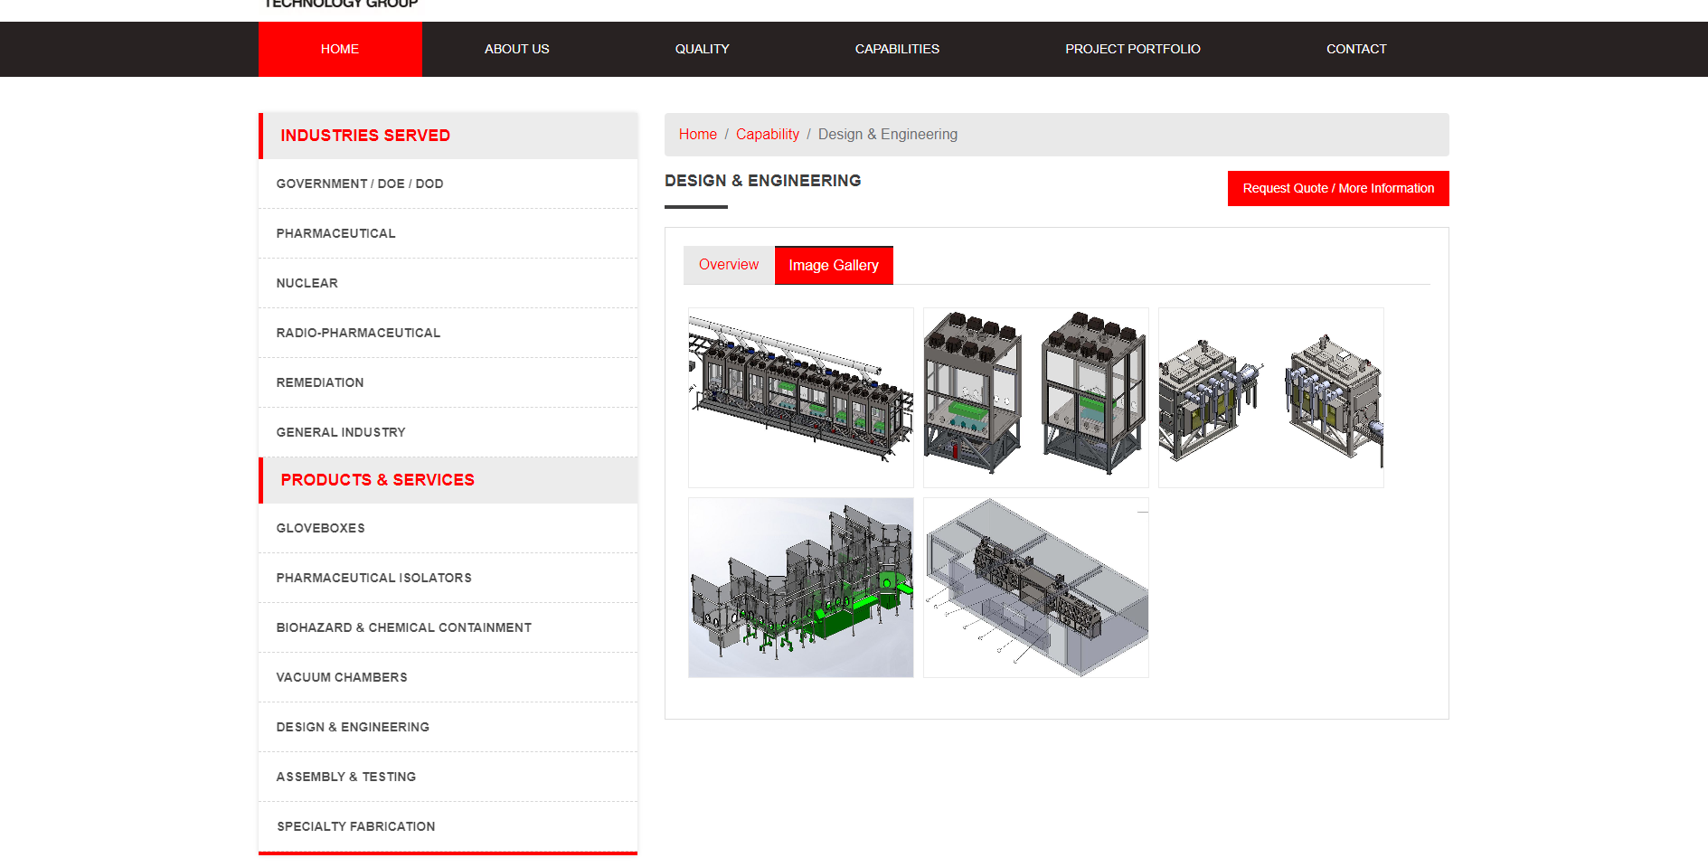The width and height of the screenshot is (1708, 867).
Task: Navigate to the HOME menu item
Action: pyautogui.click(x=340, y=49)
